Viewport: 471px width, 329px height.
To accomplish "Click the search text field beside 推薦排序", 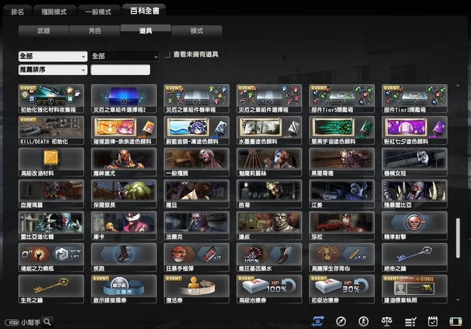I will 121,70.
